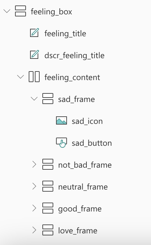The width and height of the screenshot is (151, 245).
Task: Expand the love_frame node
Action: pos(34,230)
